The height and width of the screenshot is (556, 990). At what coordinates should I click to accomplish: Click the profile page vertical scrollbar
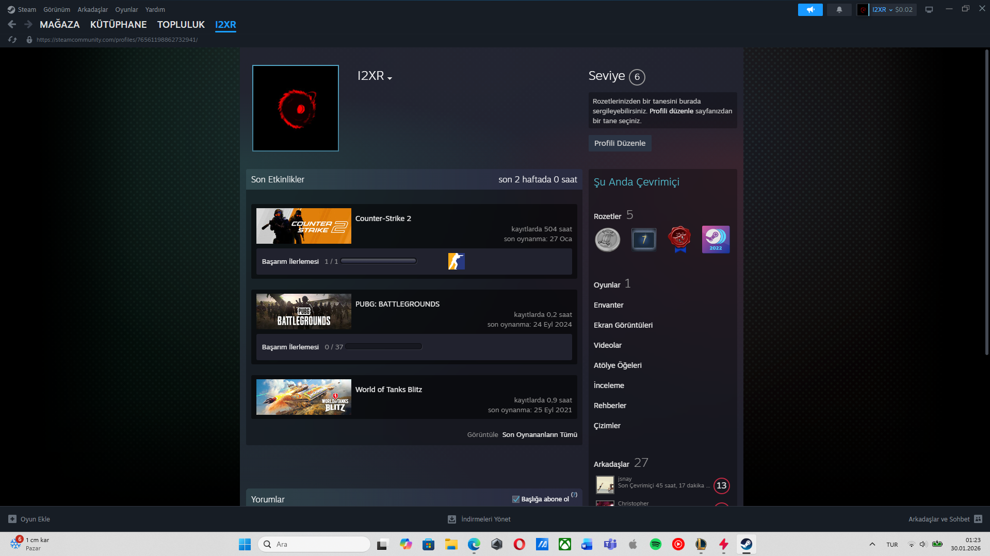click(987, 202)
